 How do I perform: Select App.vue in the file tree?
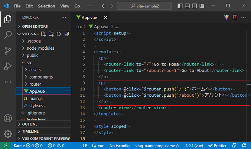click(x=43, y=91)
